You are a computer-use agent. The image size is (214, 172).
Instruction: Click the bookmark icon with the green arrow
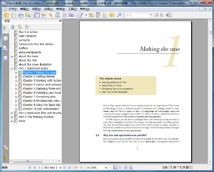[27, 27]
